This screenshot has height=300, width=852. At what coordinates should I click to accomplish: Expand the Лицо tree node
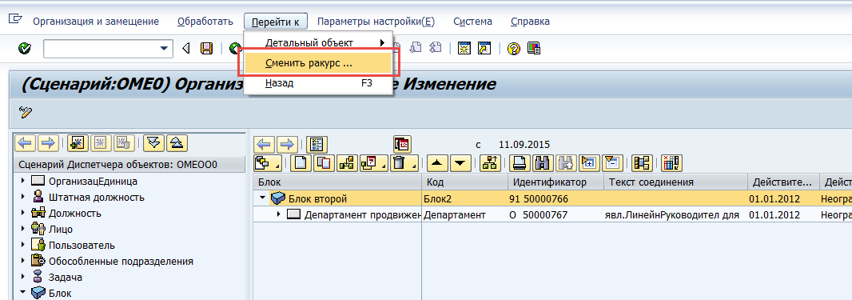click(x=23, y=230)
